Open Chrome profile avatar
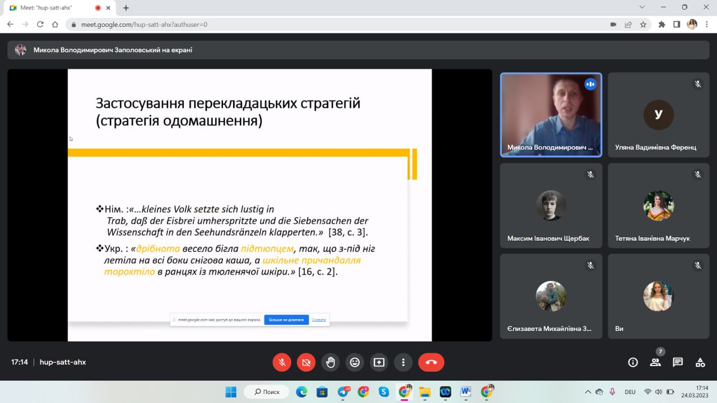This screenshot has width=717, height=403. 692,25
